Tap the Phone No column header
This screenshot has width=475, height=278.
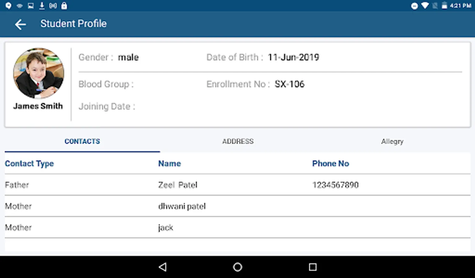point(331,164)
